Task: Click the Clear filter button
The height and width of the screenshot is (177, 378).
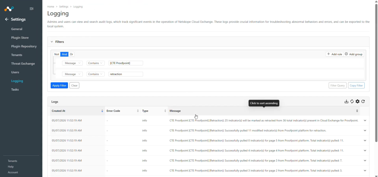Action: coord(74,85)
